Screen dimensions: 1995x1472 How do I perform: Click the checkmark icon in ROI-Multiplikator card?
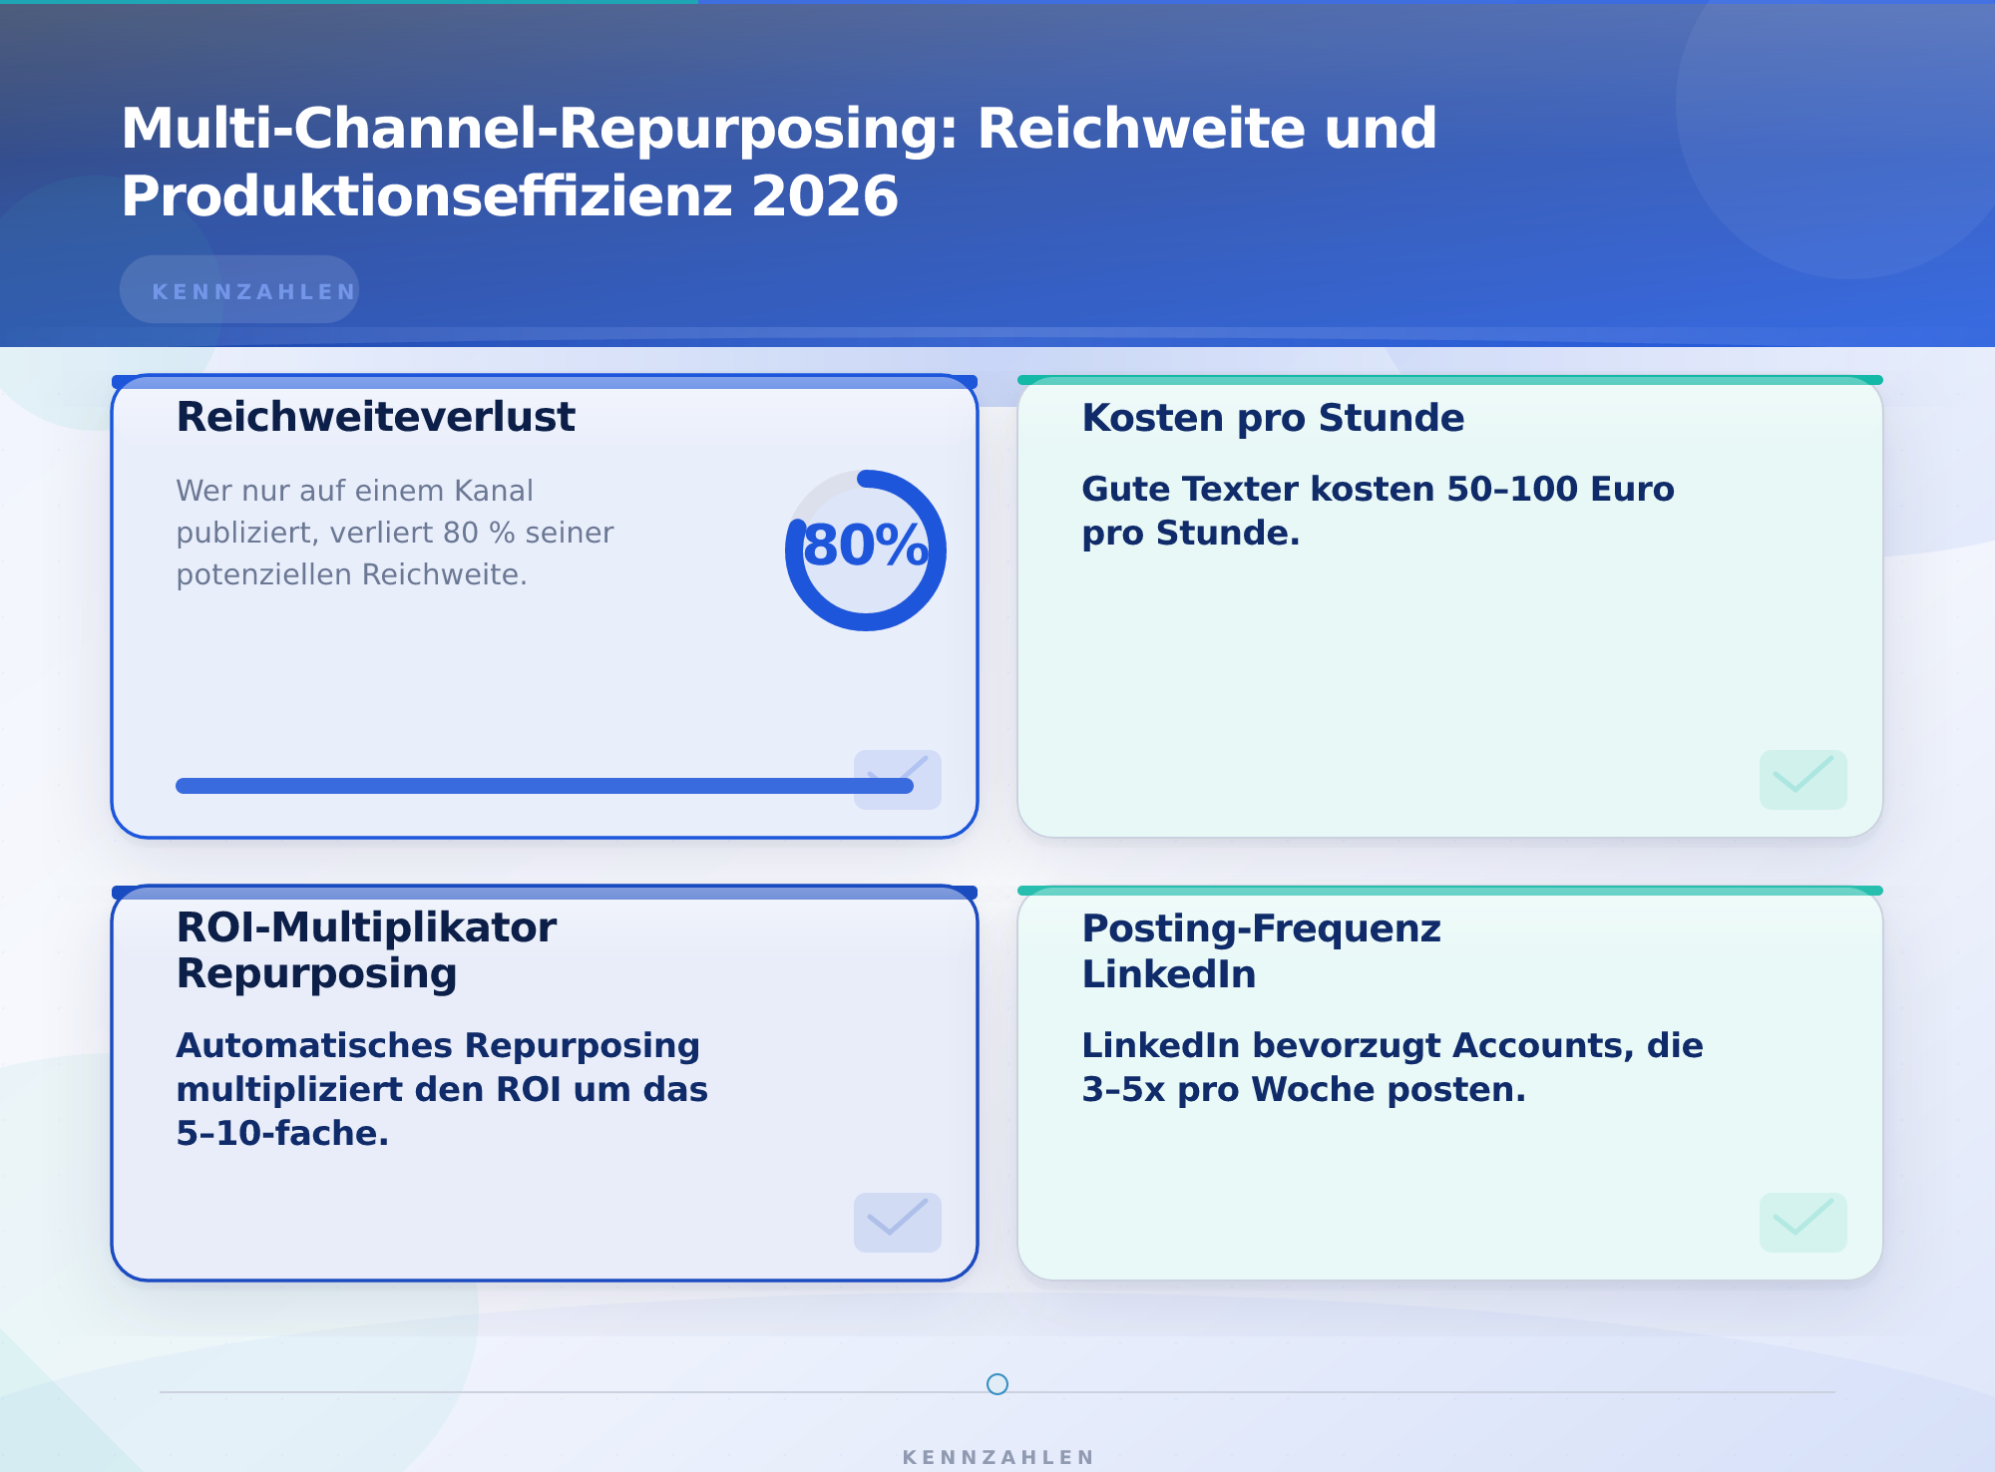pyautogui.click(x=898, y=1222)
